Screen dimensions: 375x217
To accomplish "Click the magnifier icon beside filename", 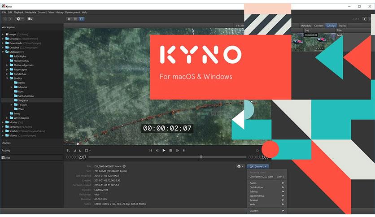I will (x=124, y=166).
